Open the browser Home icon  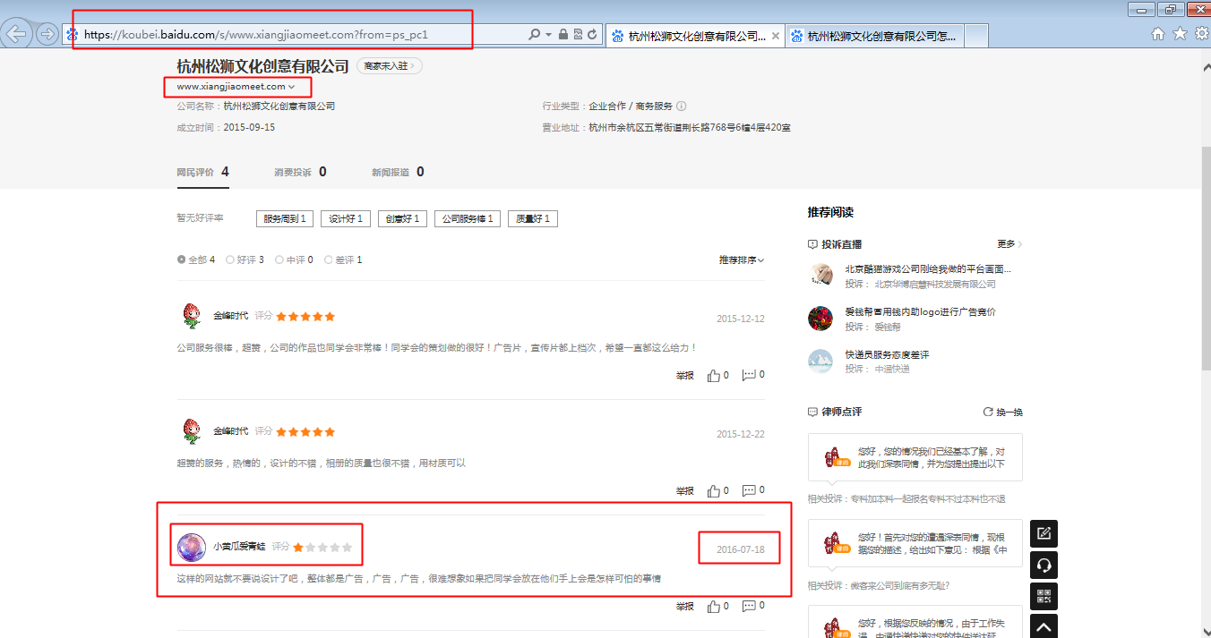coord(1158,33)
